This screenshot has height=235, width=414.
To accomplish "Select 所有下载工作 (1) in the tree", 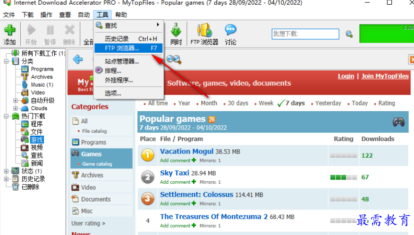I will click(43, 53).
